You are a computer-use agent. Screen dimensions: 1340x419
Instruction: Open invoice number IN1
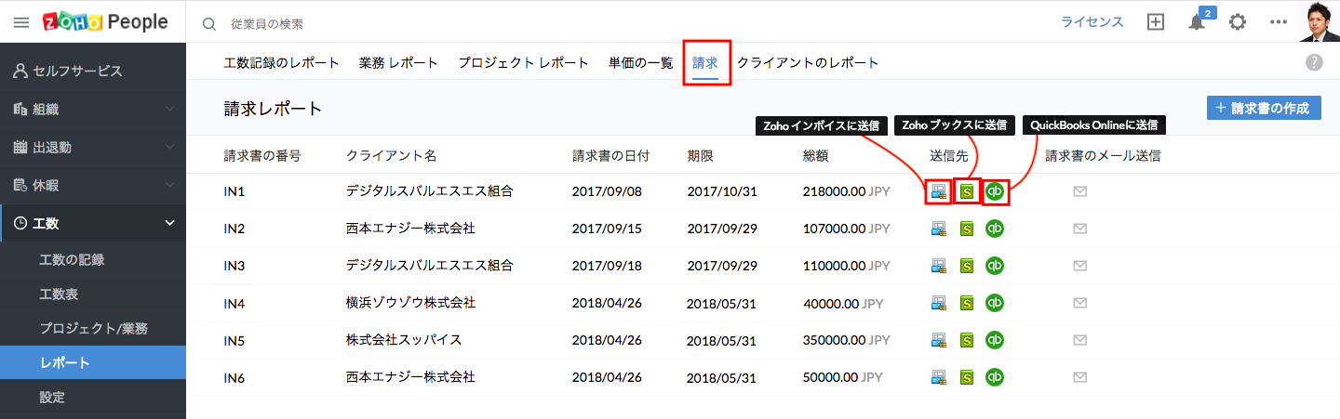click(x=234, y=191)
